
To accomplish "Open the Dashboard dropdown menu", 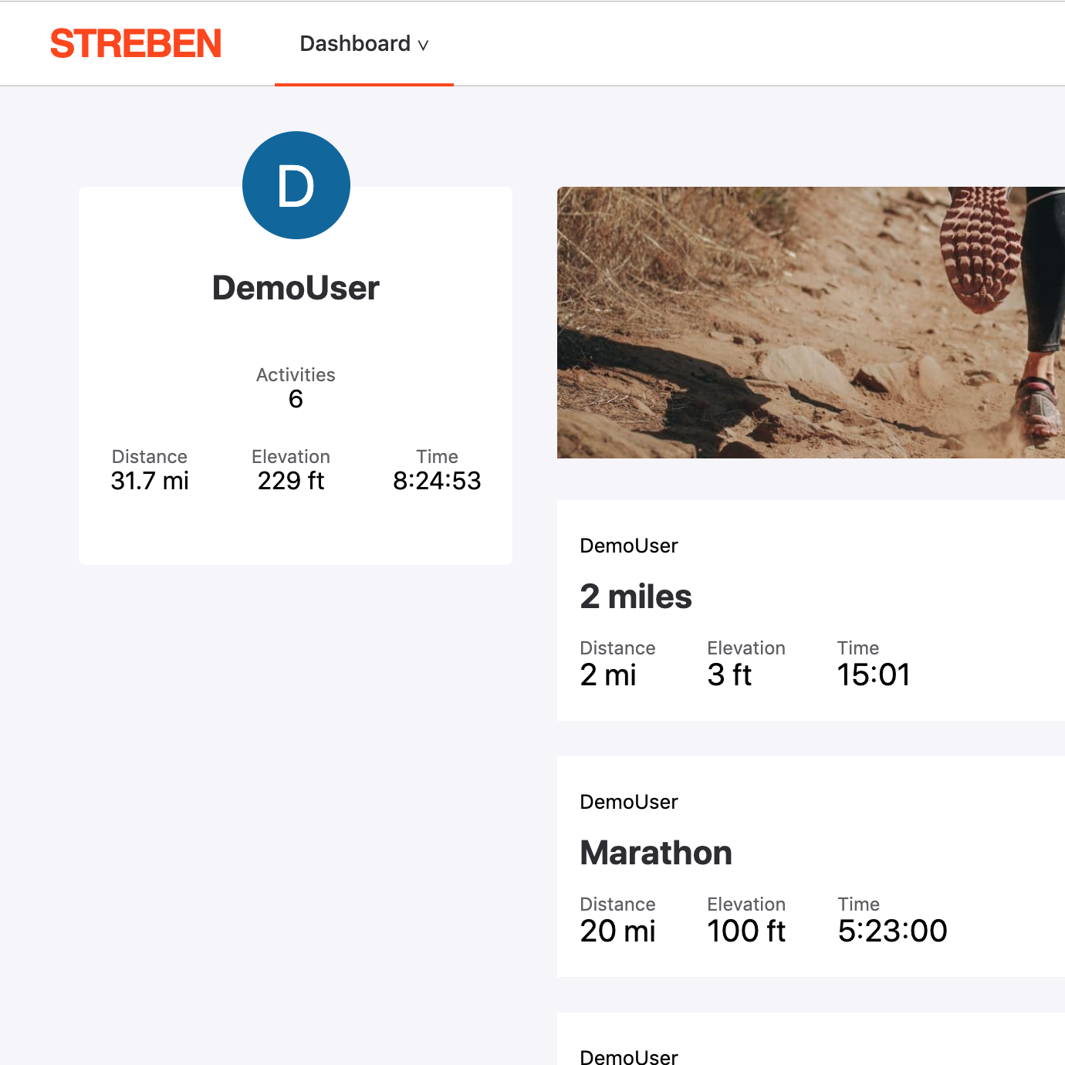I will [x=355, y=44].
